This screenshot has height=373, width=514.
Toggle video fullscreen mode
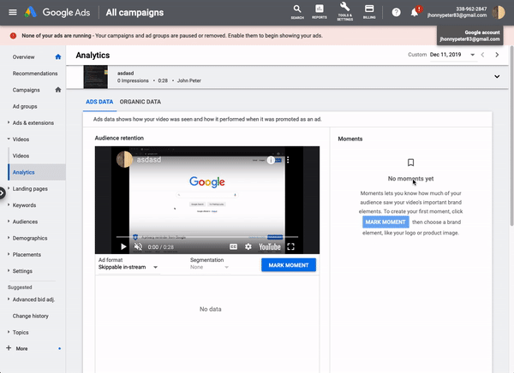(x=290, y=246)
